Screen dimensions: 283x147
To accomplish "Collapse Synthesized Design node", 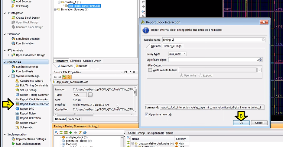I will [9, 76].
